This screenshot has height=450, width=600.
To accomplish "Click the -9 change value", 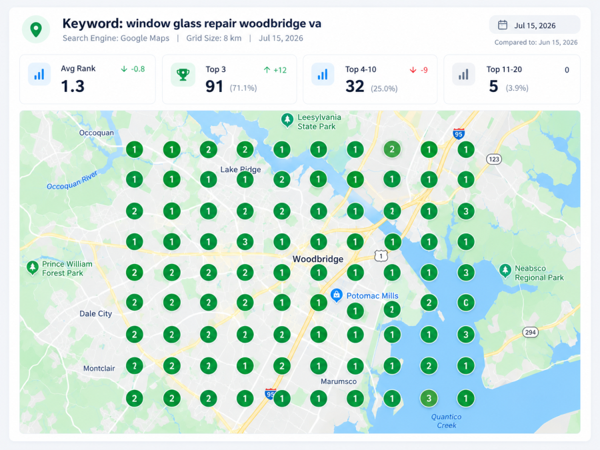I will pos(424,70).
